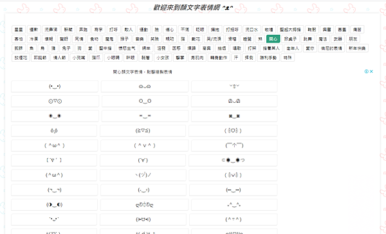Choose the 新年快樂 category tag
The width and height of the screenshot is (386, 234).
(357, 48)
